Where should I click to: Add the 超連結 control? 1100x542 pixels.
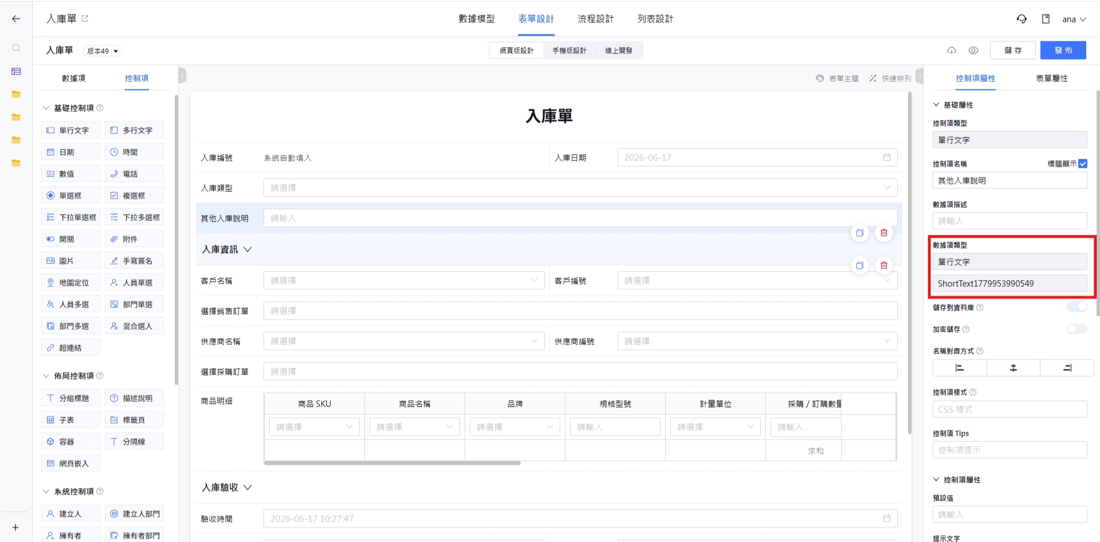[70, 347]
